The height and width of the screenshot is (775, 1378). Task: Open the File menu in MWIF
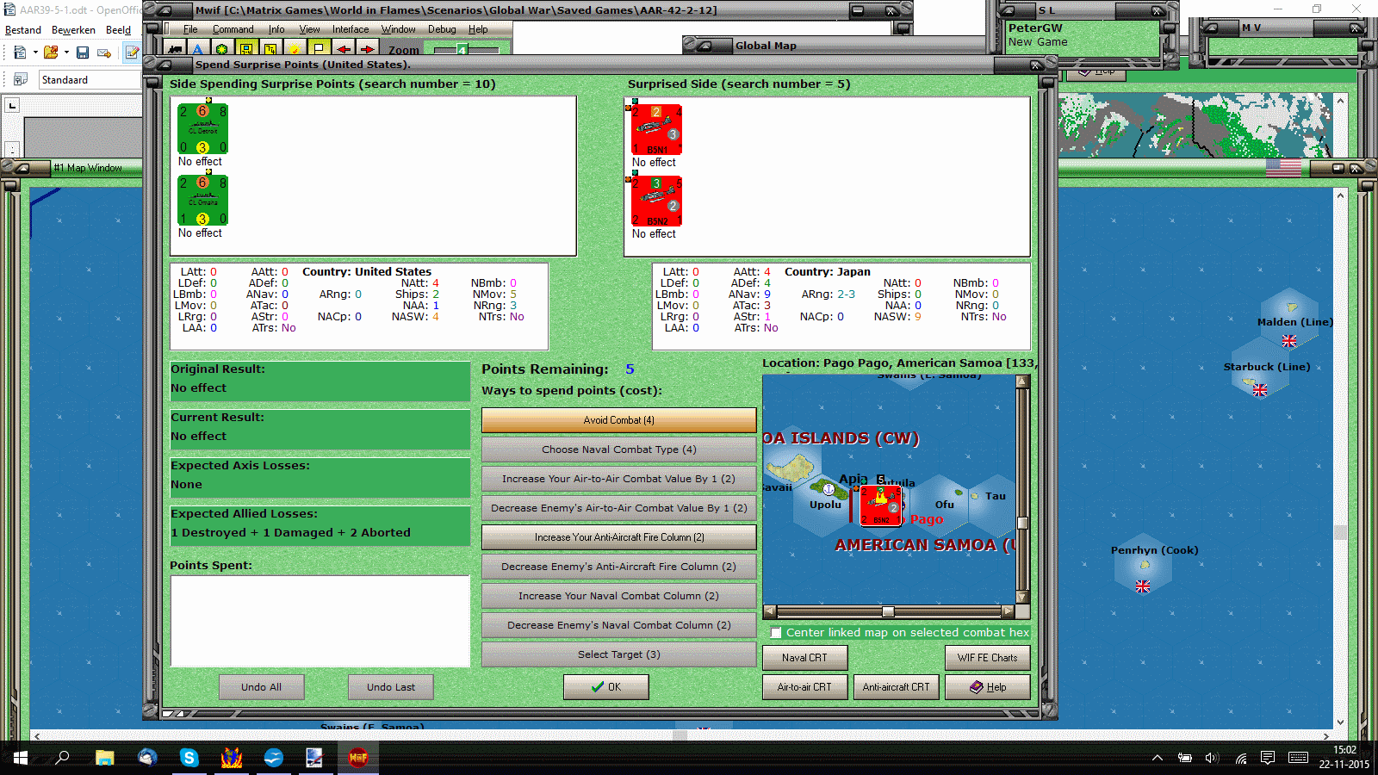coord(190,29)
